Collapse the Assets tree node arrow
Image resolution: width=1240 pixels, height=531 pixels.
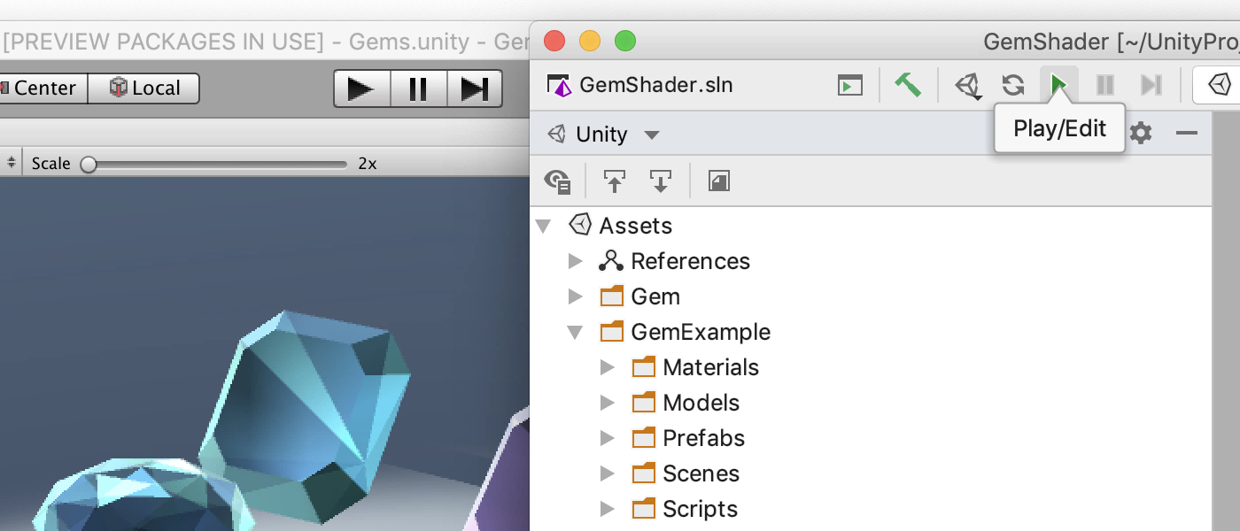tap(544, 226)
